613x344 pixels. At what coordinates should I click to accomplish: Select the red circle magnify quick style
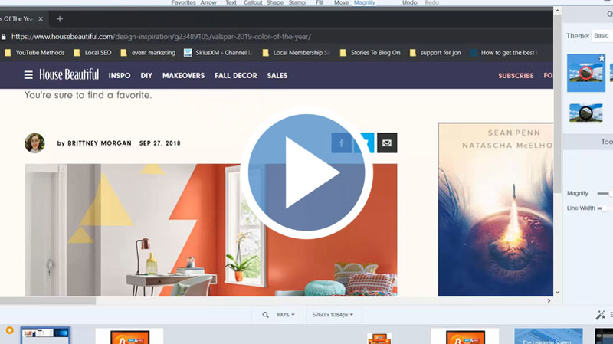click(585, 74)
